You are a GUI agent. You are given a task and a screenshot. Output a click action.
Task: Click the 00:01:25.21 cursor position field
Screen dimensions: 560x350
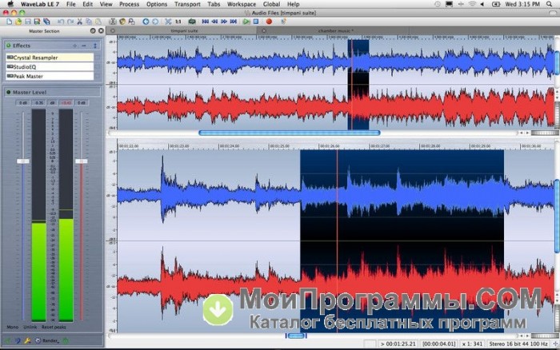pyautogui.click(x=398, y=344)
